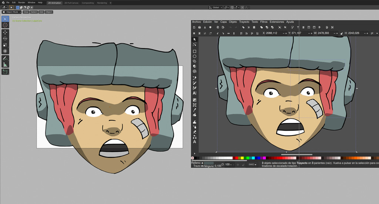This screenshot has width=379, height=204.
Task: Click Blender's Add header button
Action: (x=41, y=12)
